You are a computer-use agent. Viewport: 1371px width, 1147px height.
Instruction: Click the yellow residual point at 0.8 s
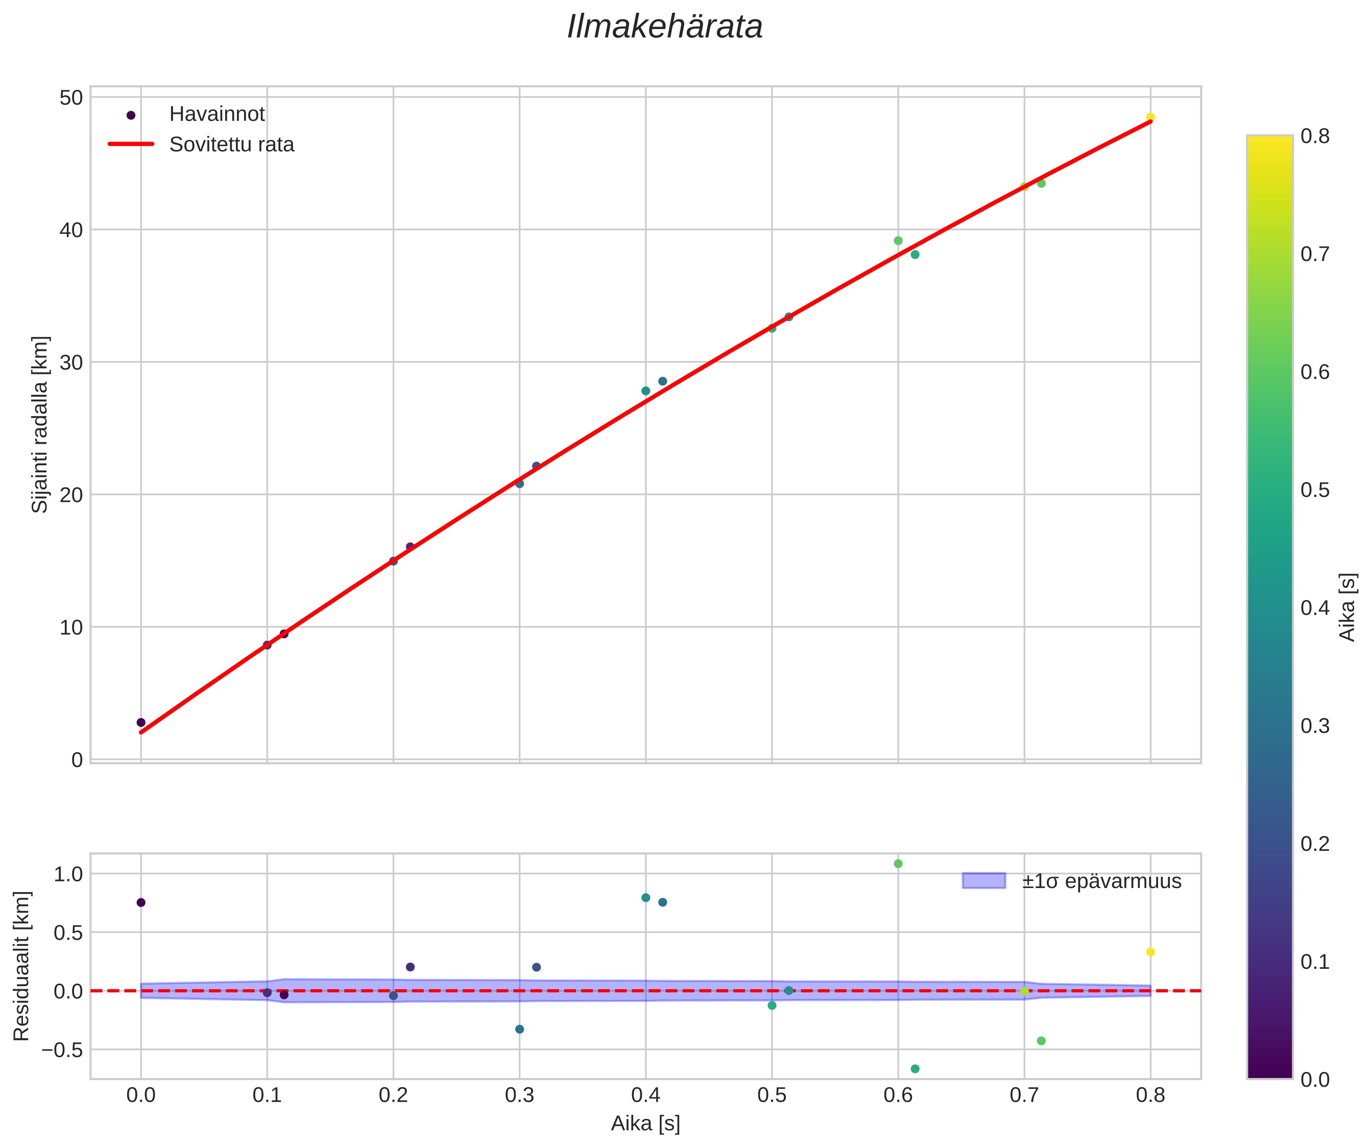tap(1150, 952)
